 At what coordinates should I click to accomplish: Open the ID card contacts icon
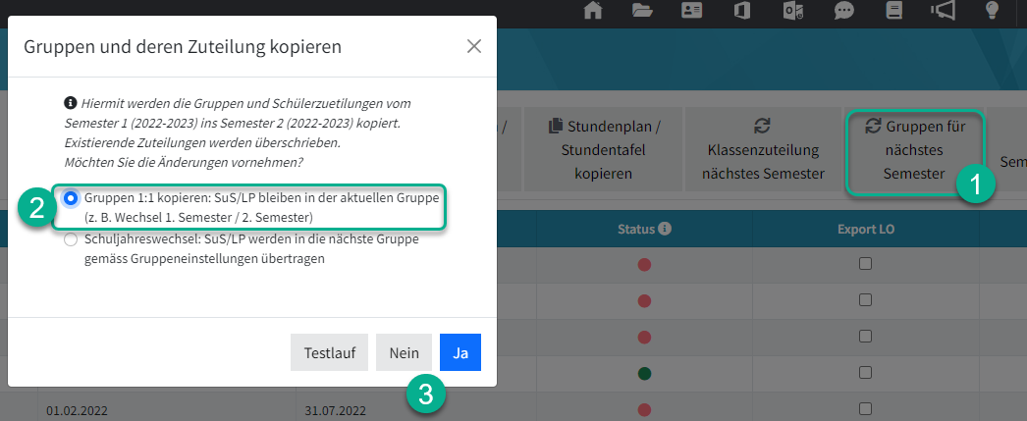click(691, 11)
